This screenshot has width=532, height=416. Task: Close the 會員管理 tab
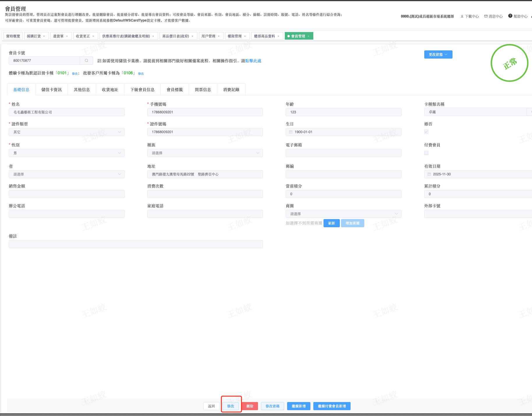click(x=308, y=36)
